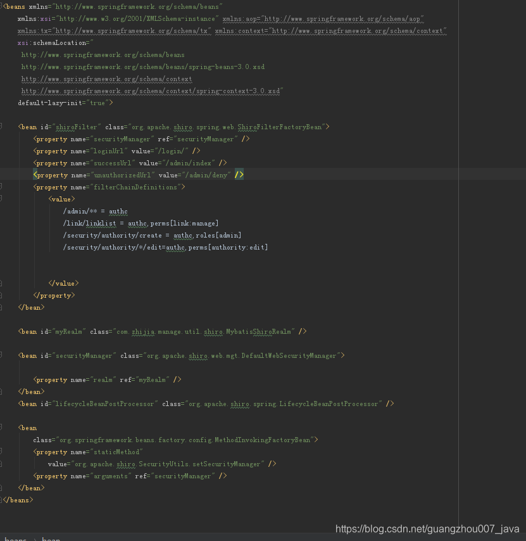Click the "unauthorizedUrl" property name
Image resolution: width=526 pixels, height=541 pixels.
pyautogui.click(x=122, y=175)
